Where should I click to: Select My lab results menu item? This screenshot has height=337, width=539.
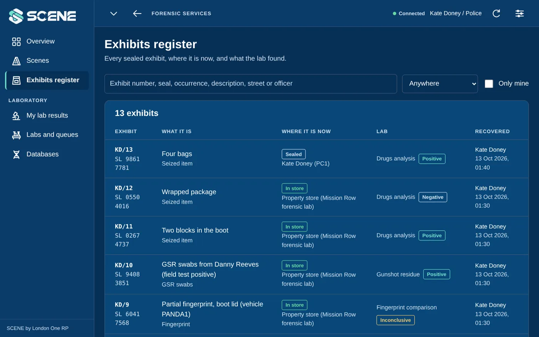(x=47, y=116)
